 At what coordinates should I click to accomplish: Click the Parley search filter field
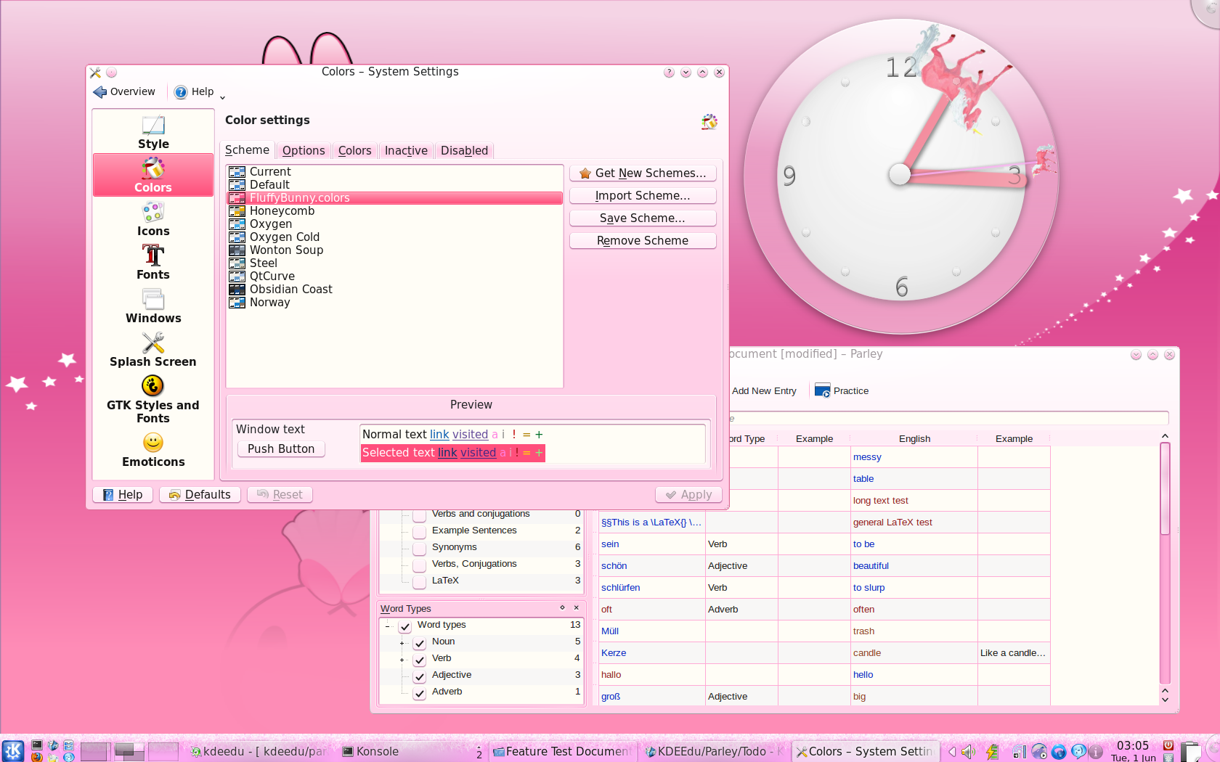point(948,419)
